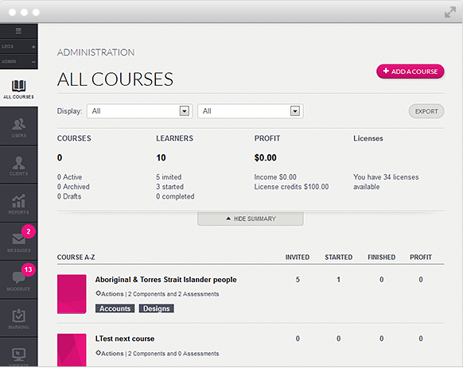Image resolution: width=463 pixels, height=368 pixels.
Task: Click the '0 completed' learners text
Action: tap(175, 196)
